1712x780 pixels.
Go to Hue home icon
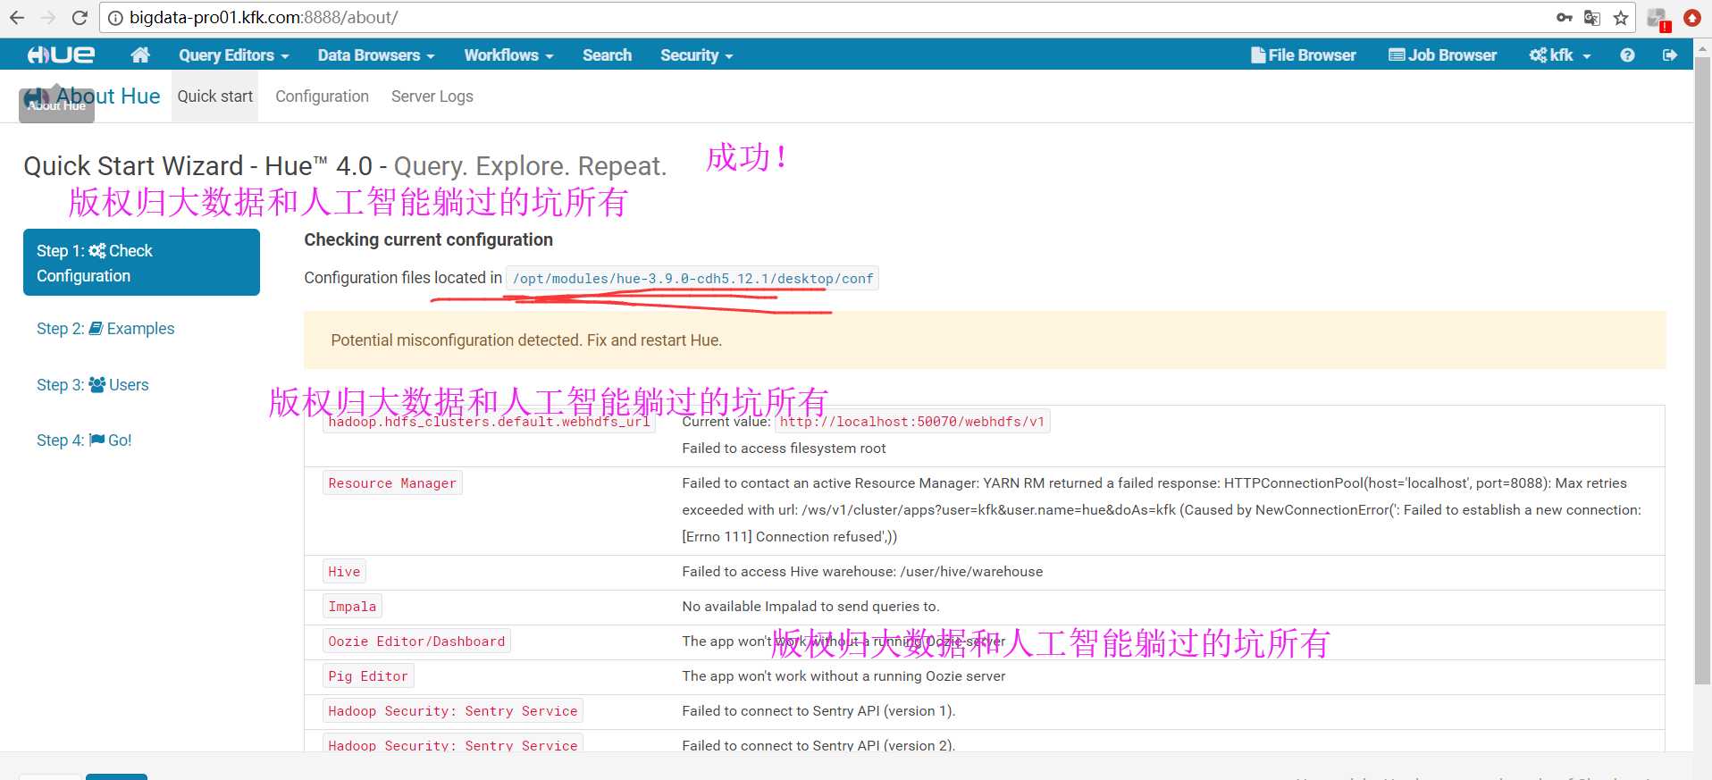pyautogui.click(x=140, y=55)
